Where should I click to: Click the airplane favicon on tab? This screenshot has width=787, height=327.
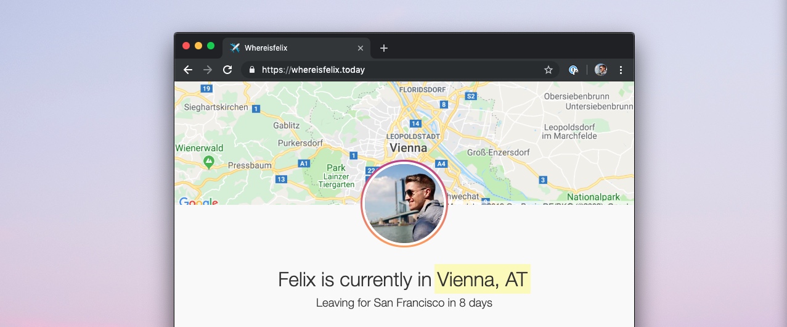pos(235,48)
